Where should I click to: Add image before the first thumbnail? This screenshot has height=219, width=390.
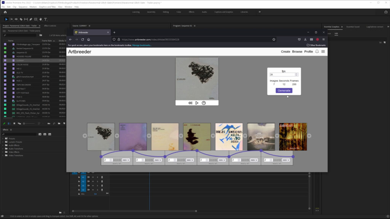coord(85,136)
